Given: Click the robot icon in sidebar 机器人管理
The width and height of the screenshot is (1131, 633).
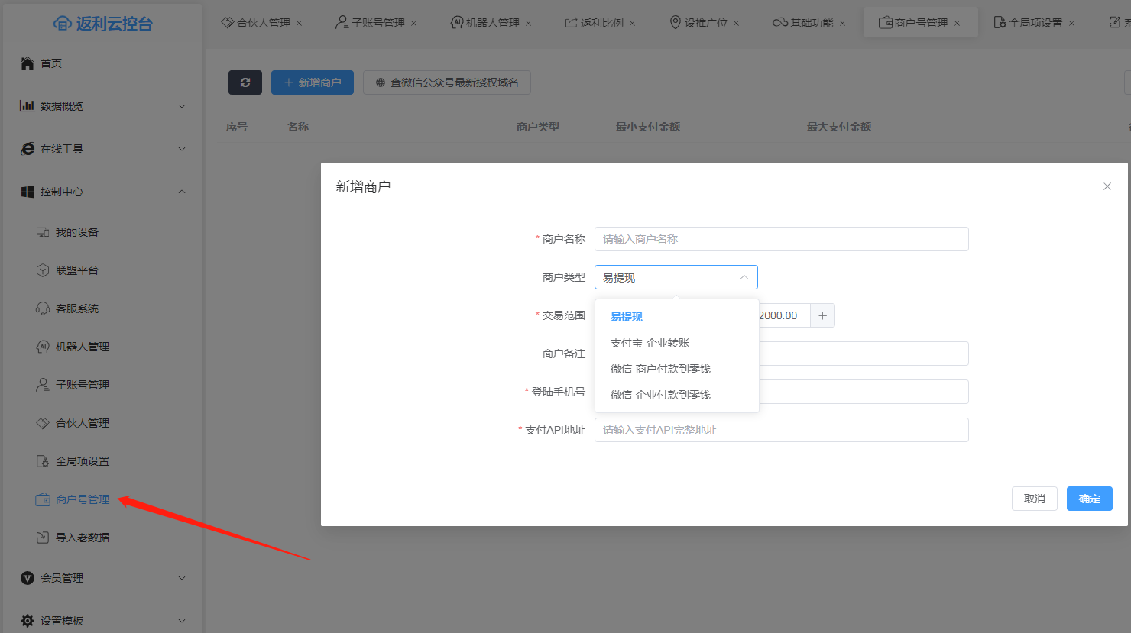Looking at the screenshot, I should (x=43, y=347).
